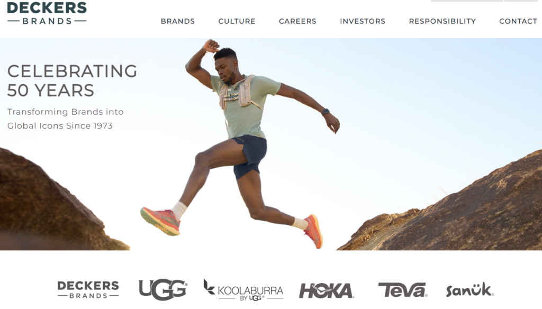Open the Sanuk brand logo
This screenshot has width=542, height=309.
(x=470, y=289)
